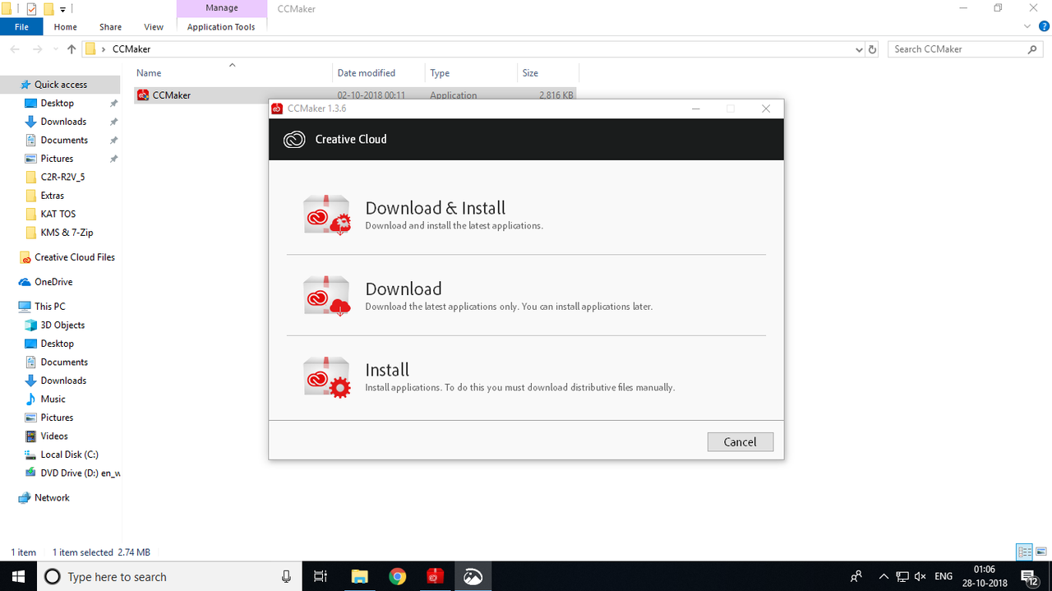Click the Manage contextual tab

(222, 8)
